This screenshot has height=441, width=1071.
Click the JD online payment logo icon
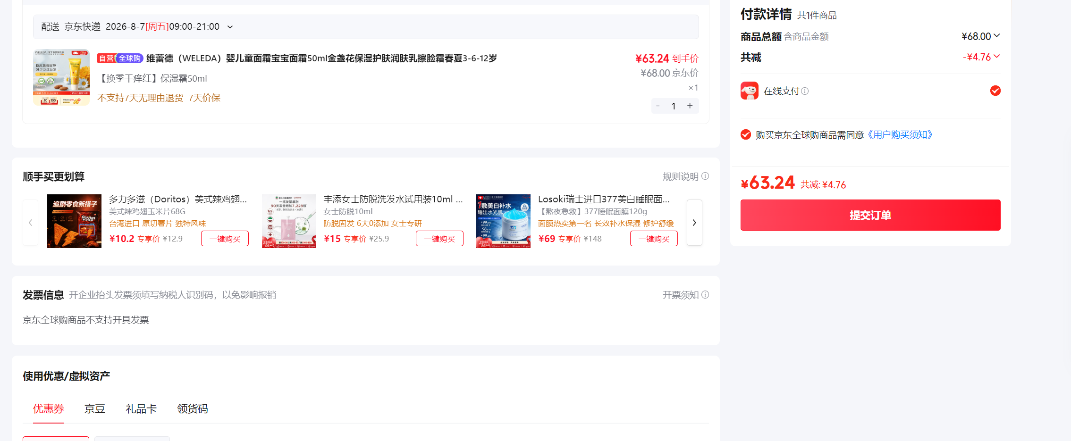pyautogui.click(x=750, y=91)
